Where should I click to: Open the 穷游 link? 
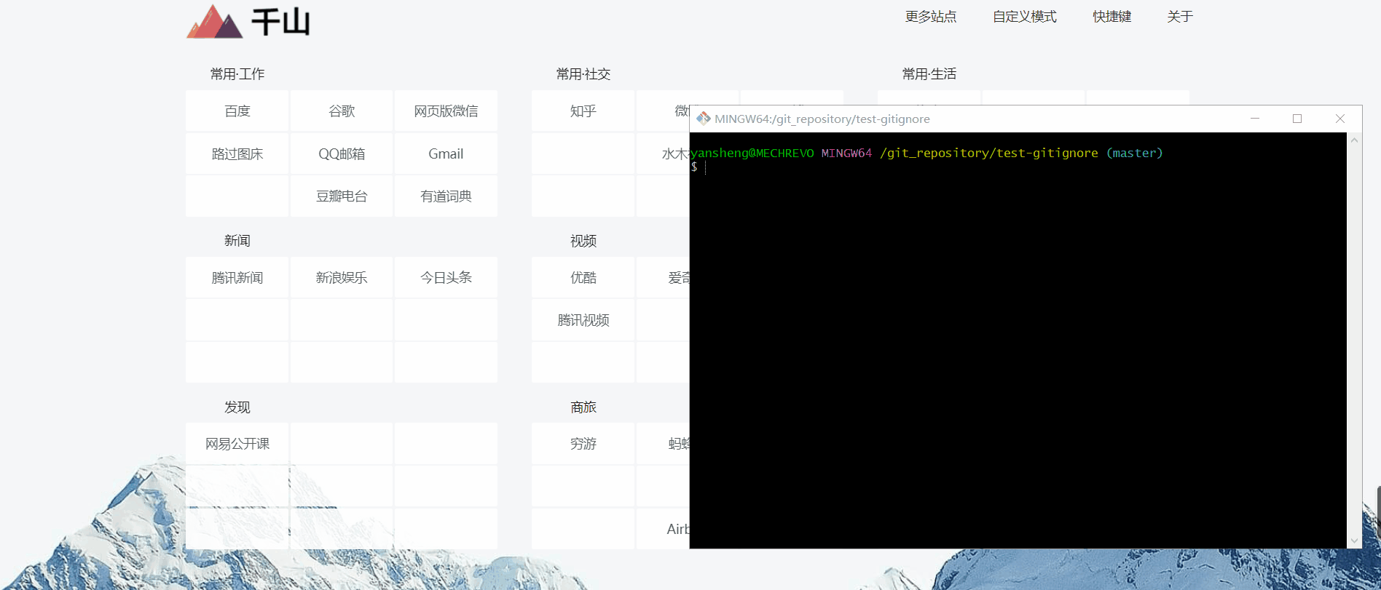click(x=583, y=444)
